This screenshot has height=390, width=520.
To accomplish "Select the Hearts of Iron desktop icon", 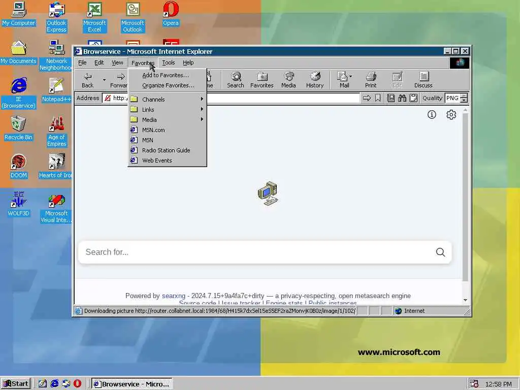I will pos(56,166).
